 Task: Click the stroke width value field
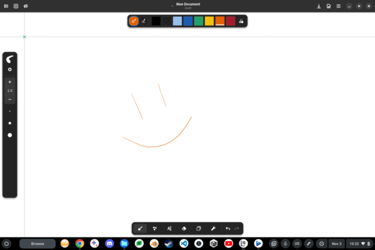pyautogui.click(x=9, y=91)
